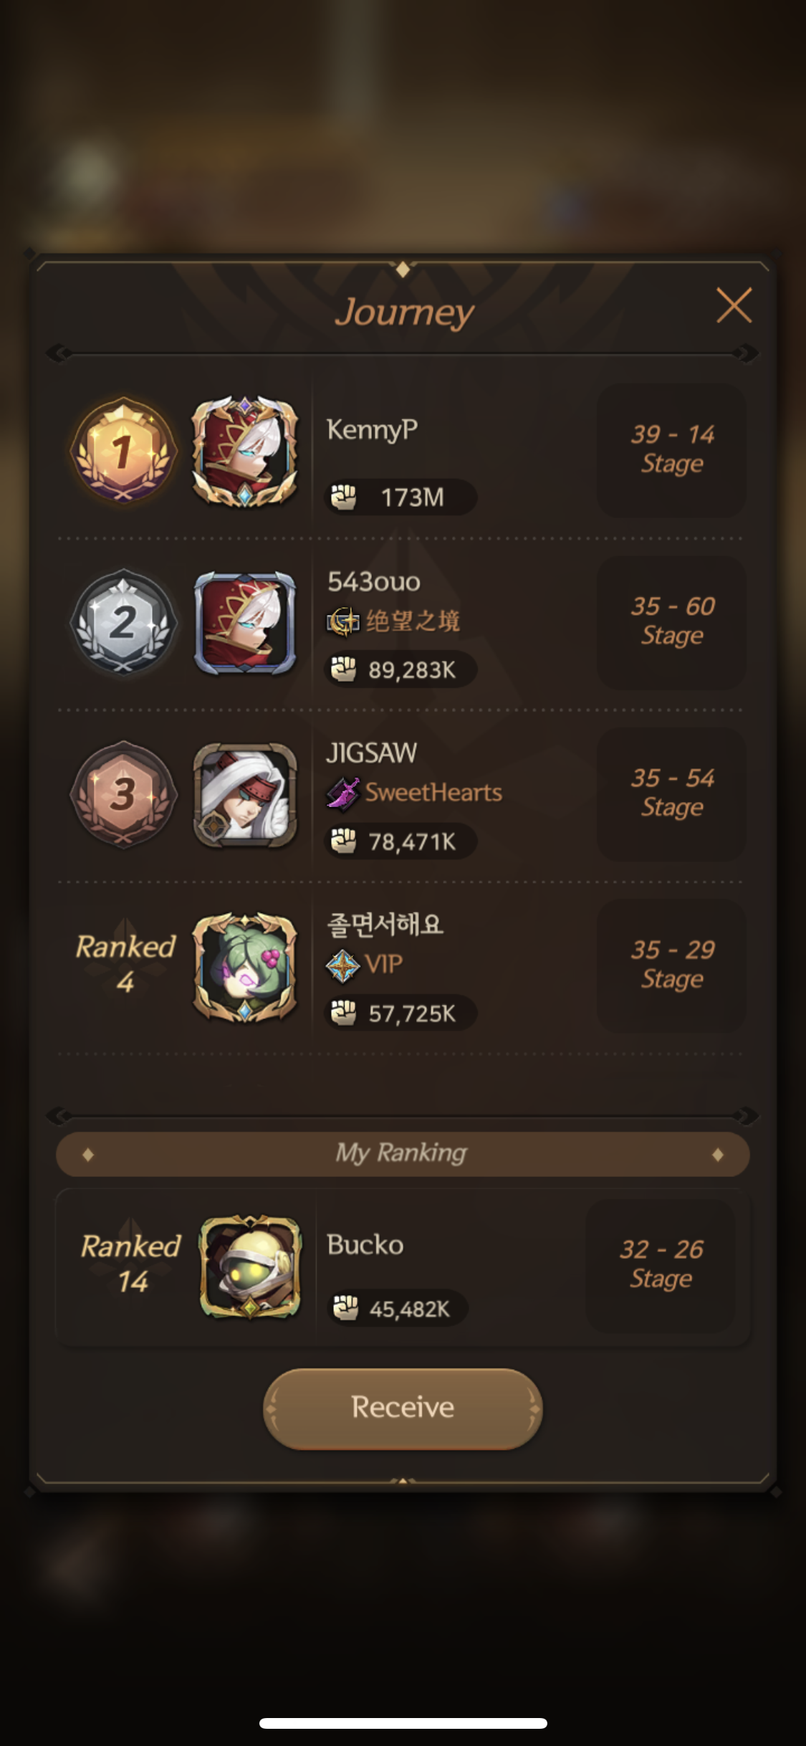The image size is (806, 1746).
Task: View JIGSAW's white-haired avatar
Action: pos(245,795)
